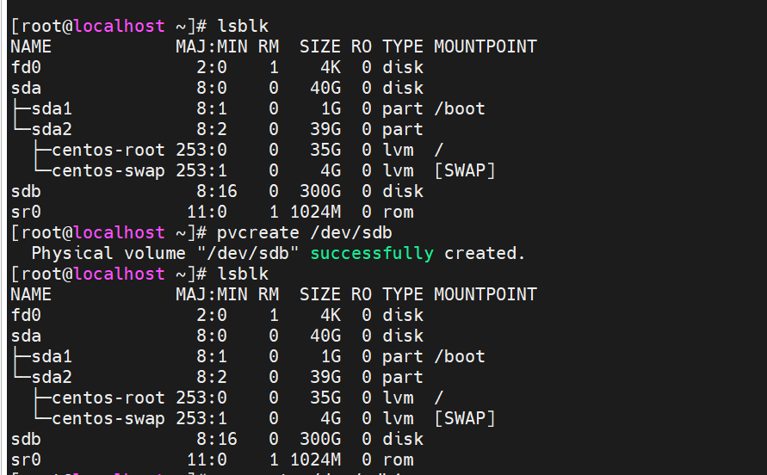Click "253:1" value in first lsblk table
Screen dimensions: 767x475
coord(201,170)
